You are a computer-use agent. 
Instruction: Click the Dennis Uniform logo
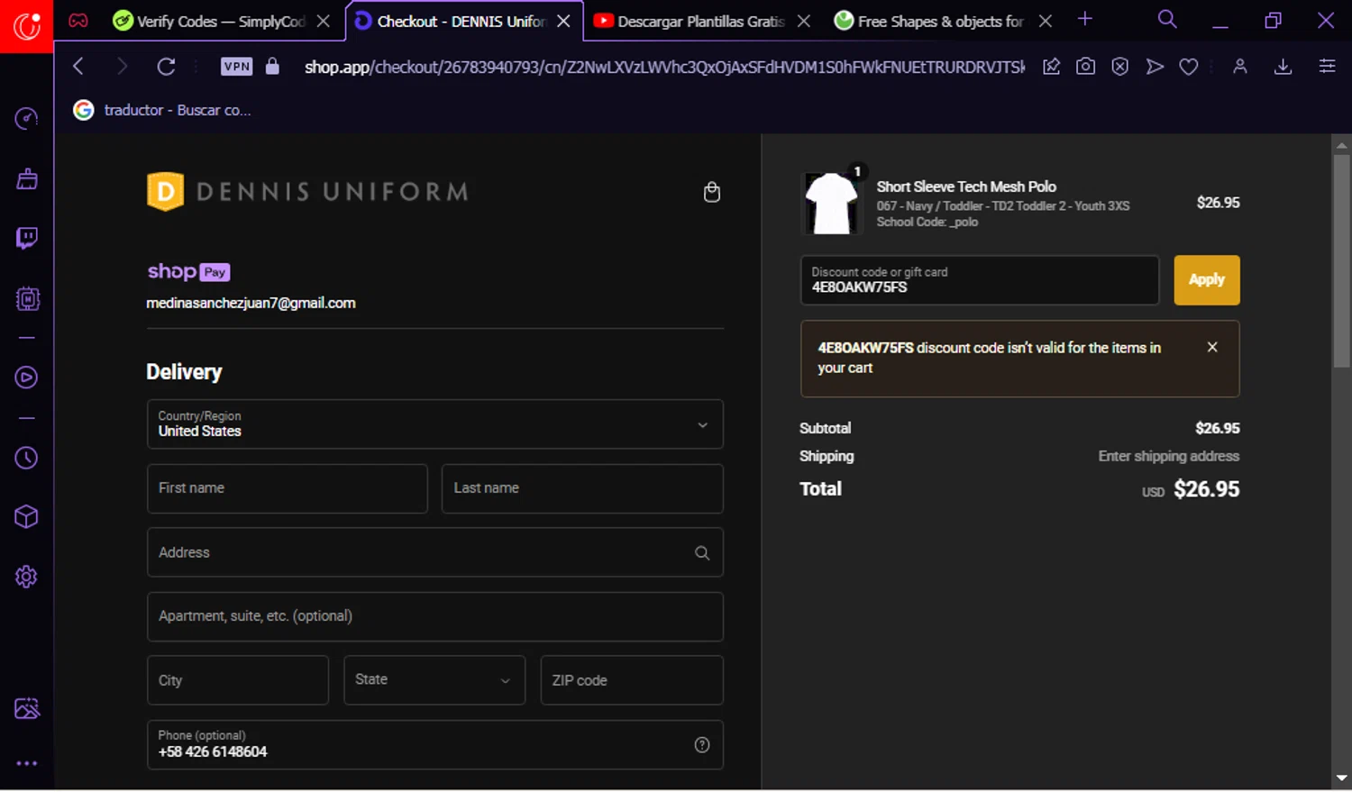(x=308, y=191)
